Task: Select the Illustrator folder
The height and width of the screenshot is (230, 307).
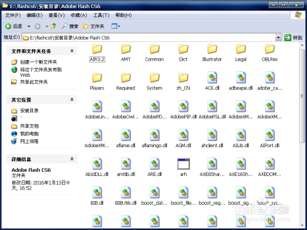Action: [212, 53]
